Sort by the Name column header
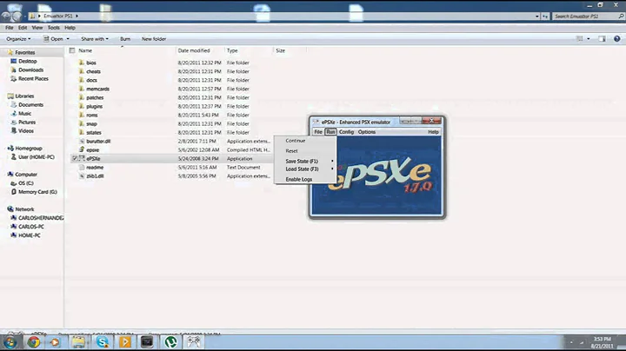This screenshot has height=351, width=626. click(85, 50)
